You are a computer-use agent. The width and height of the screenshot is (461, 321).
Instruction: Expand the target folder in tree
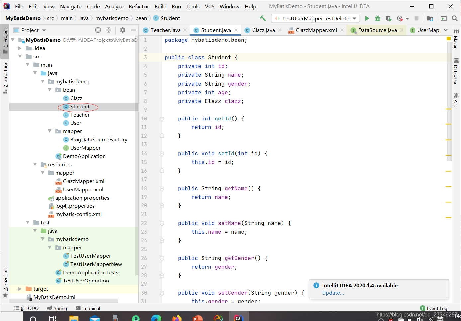click(20, 289)
